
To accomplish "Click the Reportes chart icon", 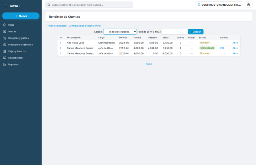I will pyautogui.click(x=5, y=65).
